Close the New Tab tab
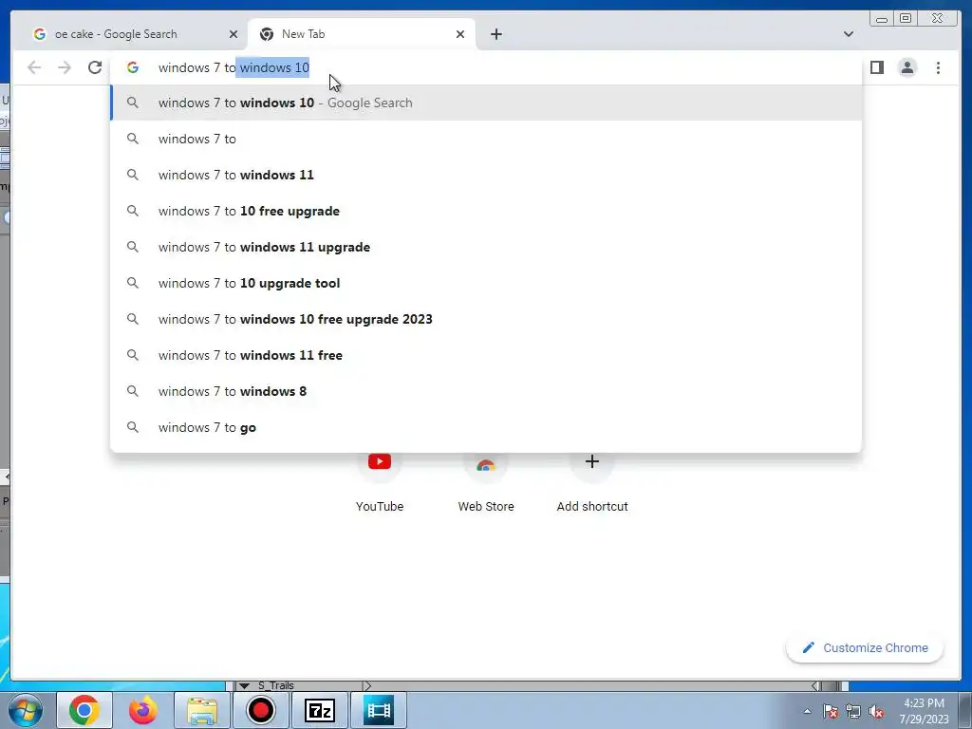The height and width of the screenshot is (729, 972). 460,34
